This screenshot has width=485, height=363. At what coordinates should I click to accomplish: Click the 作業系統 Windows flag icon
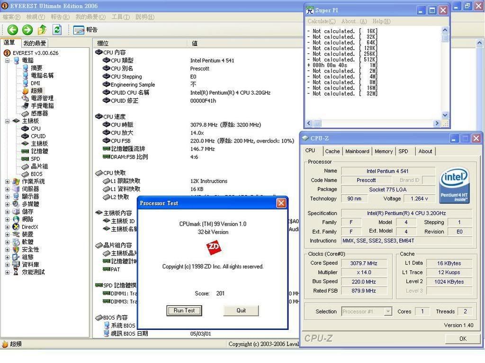[x=16, y=181]
